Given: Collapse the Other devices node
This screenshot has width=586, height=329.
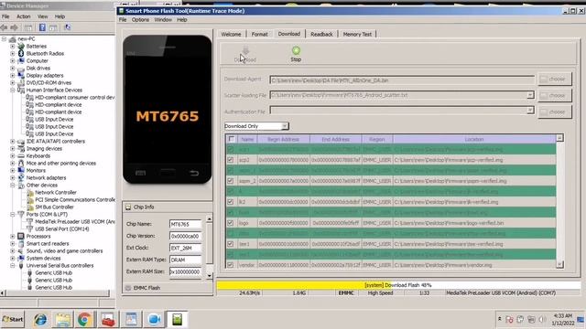Looking at the screenshot, I should click(13, 185).
